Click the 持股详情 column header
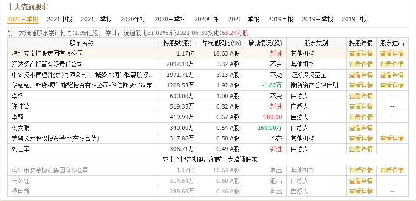Viewport: 416px width, 201px height. [361, 43]
